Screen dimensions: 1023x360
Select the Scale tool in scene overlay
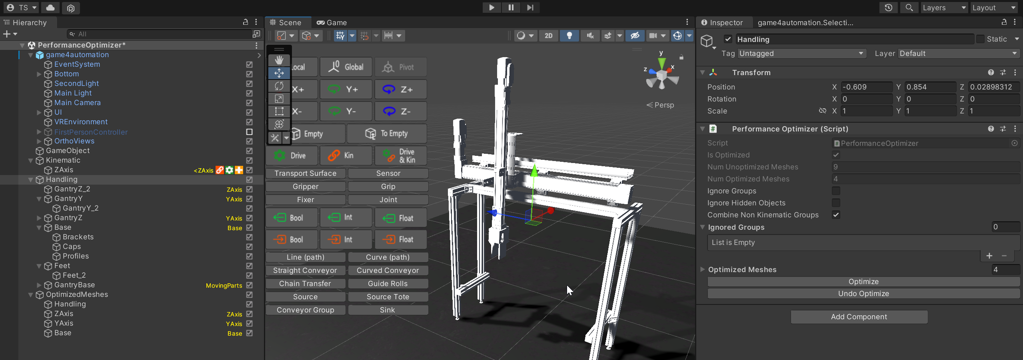coord(279,99)
